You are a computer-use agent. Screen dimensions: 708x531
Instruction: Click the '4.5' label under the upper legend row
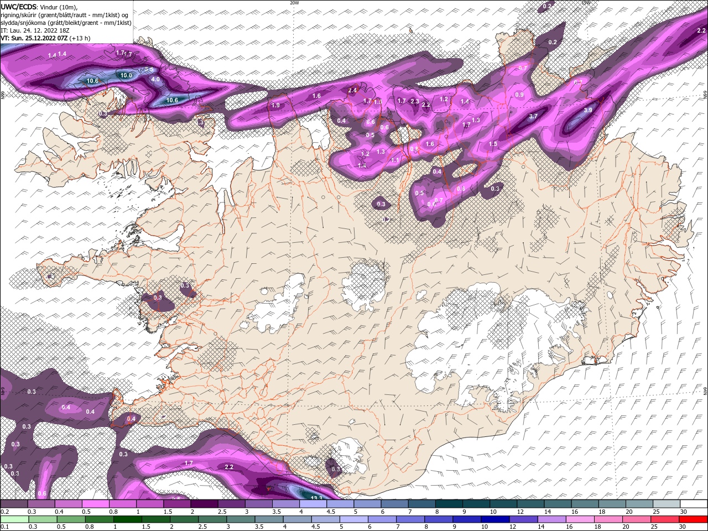click(x=331, y=512)
